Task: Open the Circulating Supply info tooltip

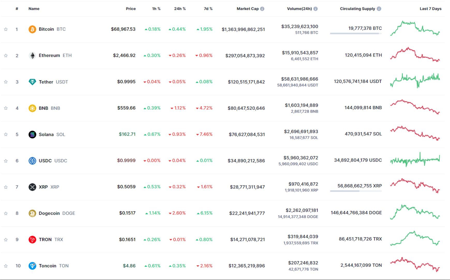Action: click(379, 8)
